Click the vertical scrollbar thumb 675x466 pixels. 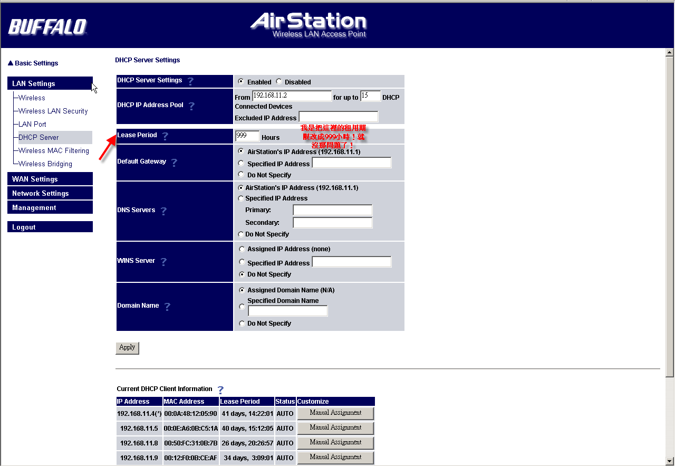click(x=670, y=216)
